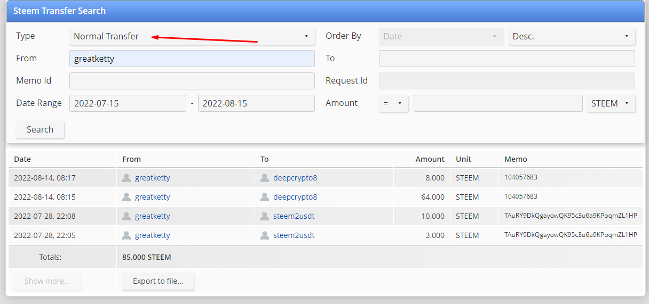
Task: Click the start date field 2022-07-15
Action: [128, 103]
